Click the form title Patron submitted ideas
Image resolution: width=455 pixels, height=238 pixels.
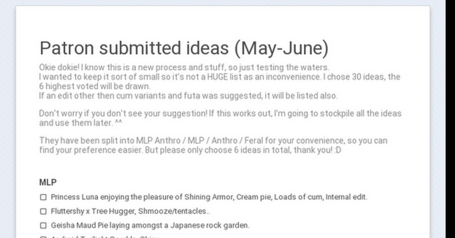coord(183,49)
